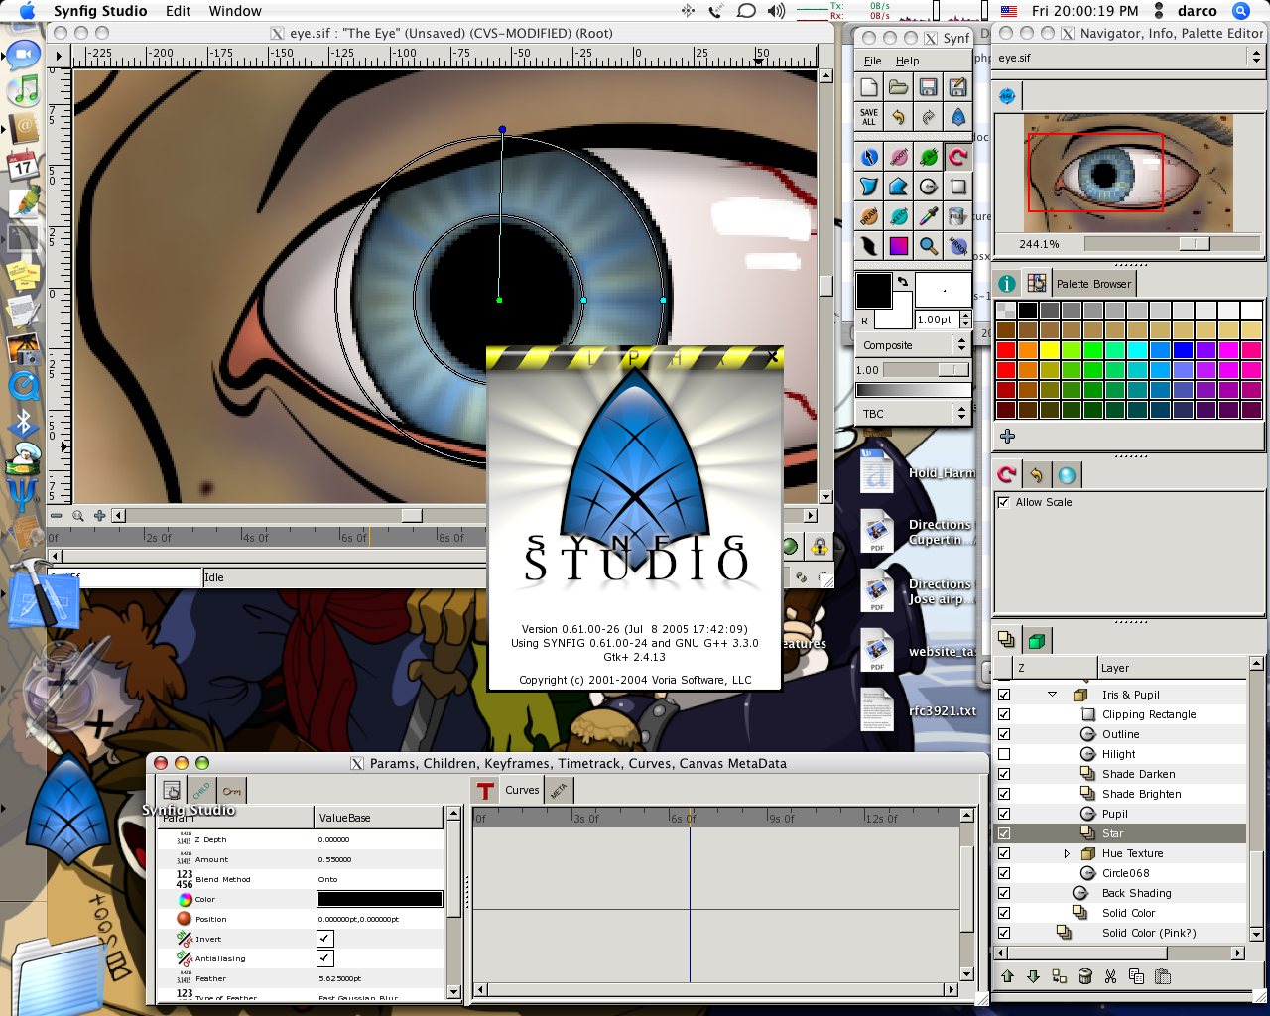Open the Palette Browser tab
The width and height of the screenshot is (1270, 1016).
click(1093, 284)
